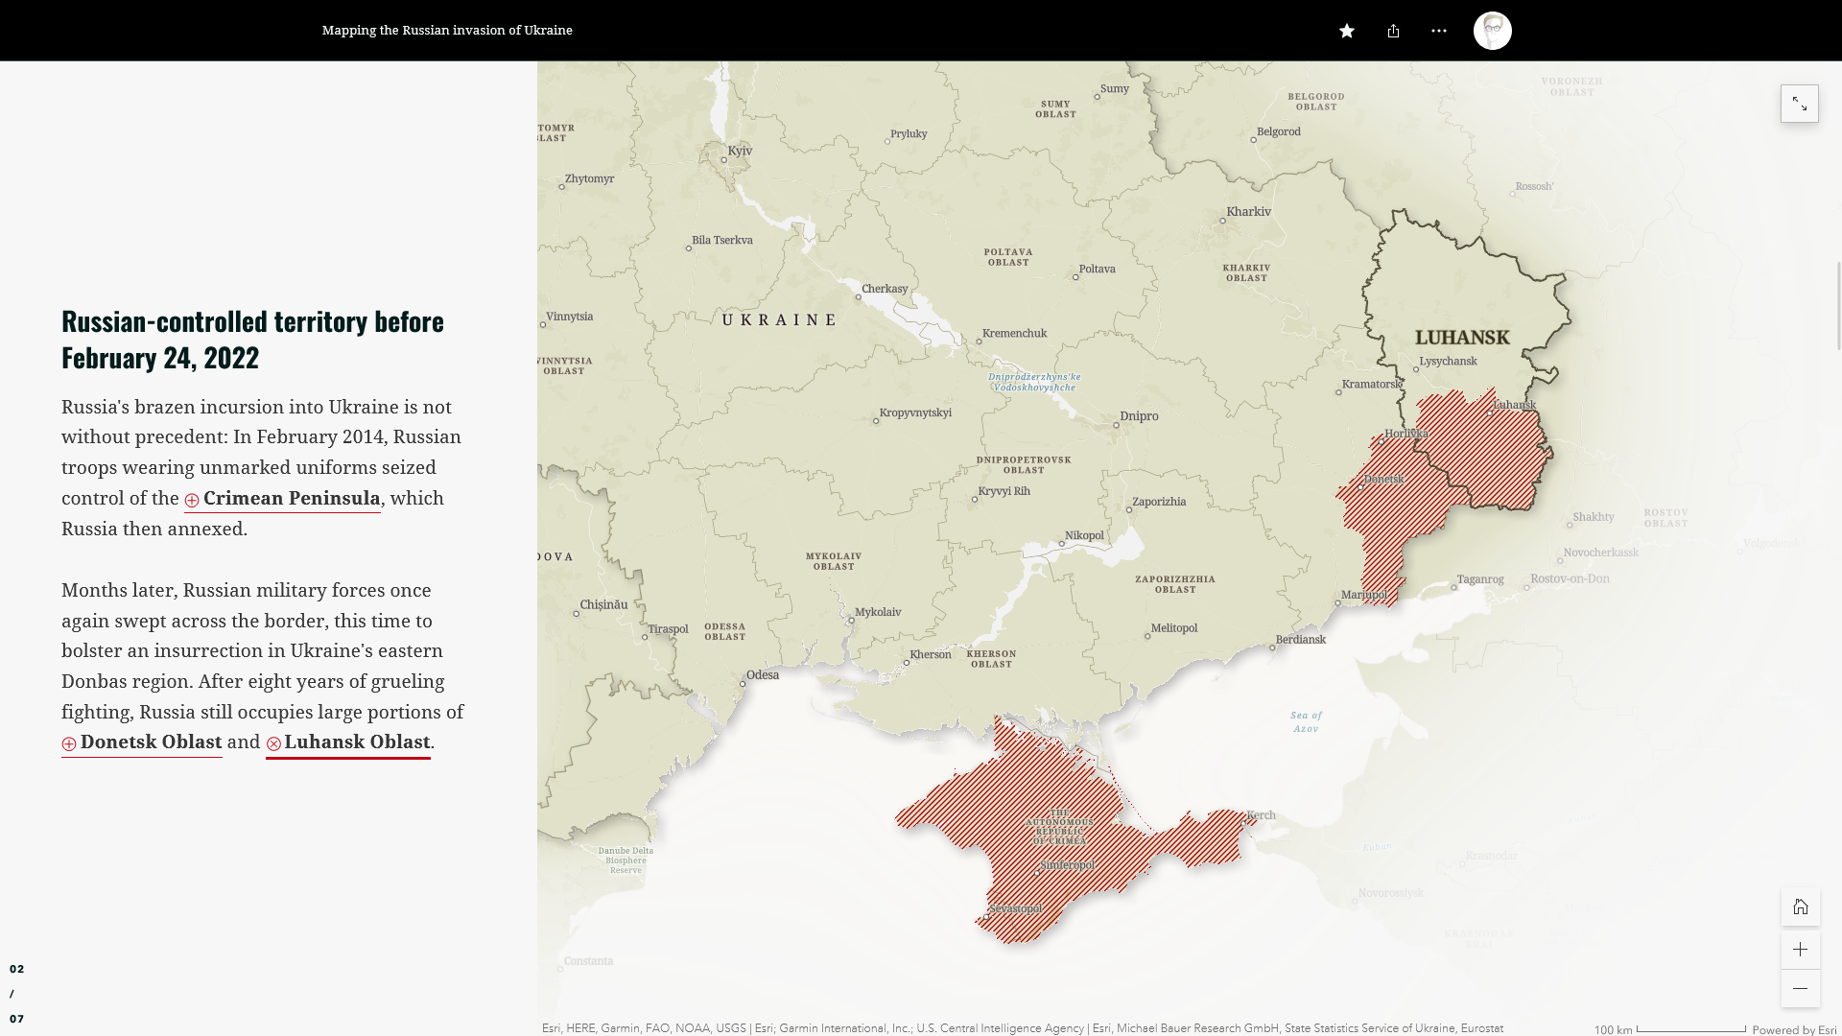Click the story title in header
Image resolution: width=1842 pixels, height=1036 pixels.
click(x=447, y=31)
